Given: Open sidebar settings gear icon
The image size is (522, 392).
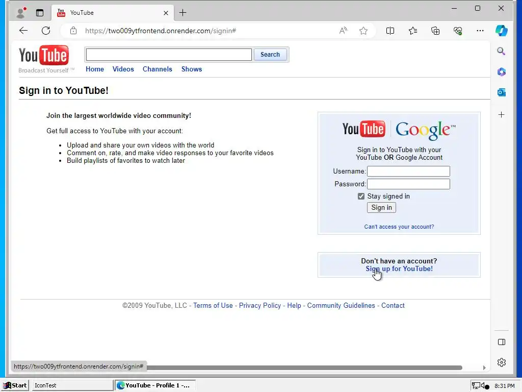Looking at the screenshot, I should pyautogui.click(x=502, y=362).
